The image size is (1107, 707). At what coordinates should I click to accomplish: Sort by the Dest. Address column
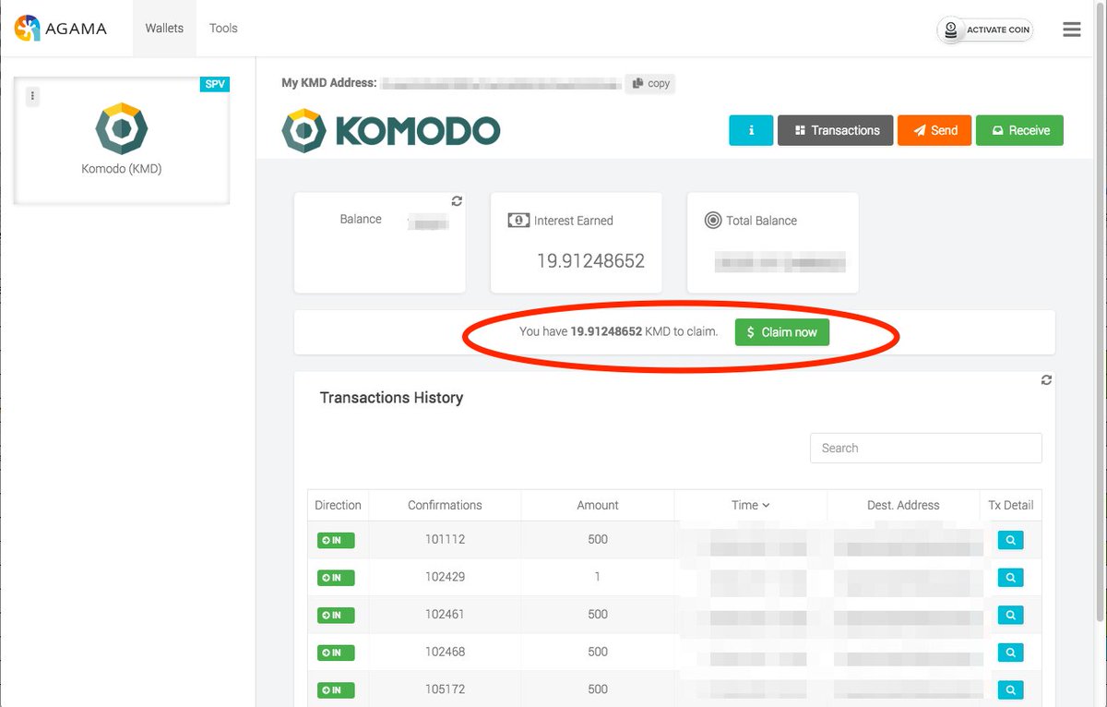point(903,505)
